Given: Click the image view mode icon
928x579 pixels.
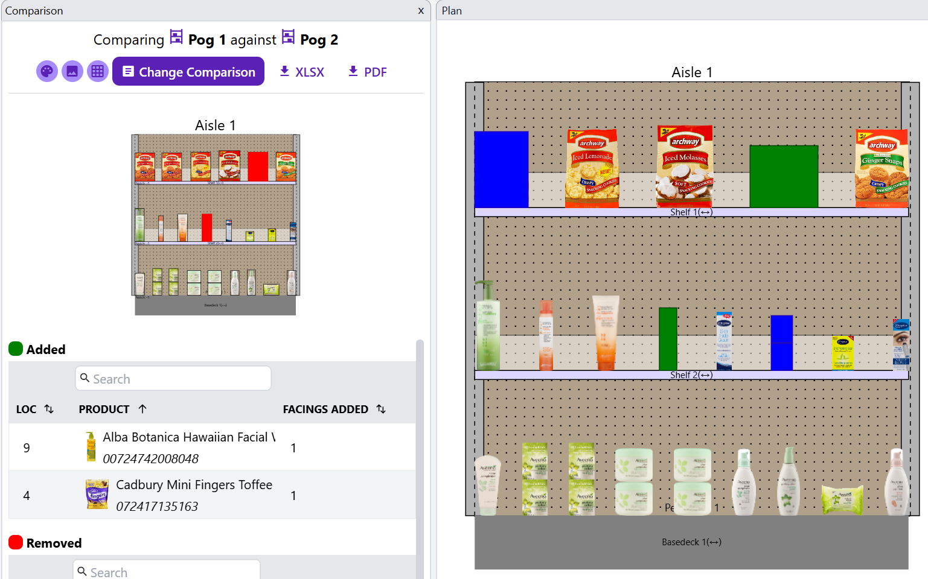Looking at the screenshot, I should pyautogui.click(x=72, y=72).
